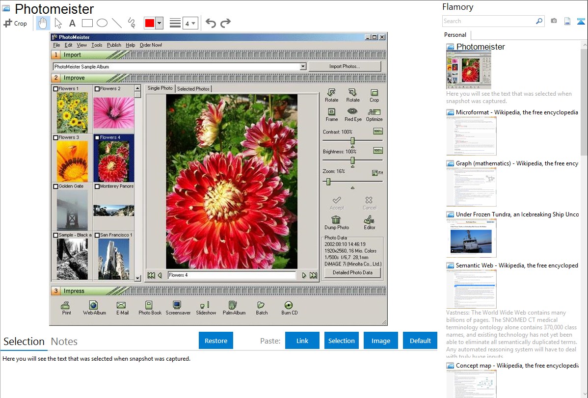Click inside the Flamory search field
The height and width of the screenshot is (398, 588).
tap(488, 21)
